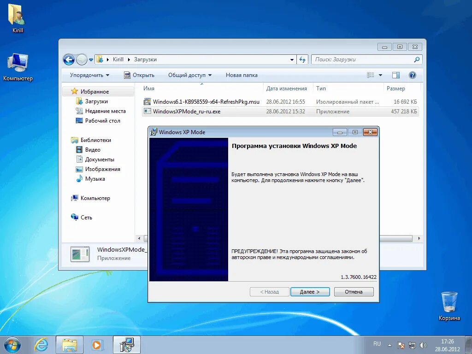The width and height of the screenshot is (472, 354).
Task: Open Explorer help question mark icon
Action: 413,75
